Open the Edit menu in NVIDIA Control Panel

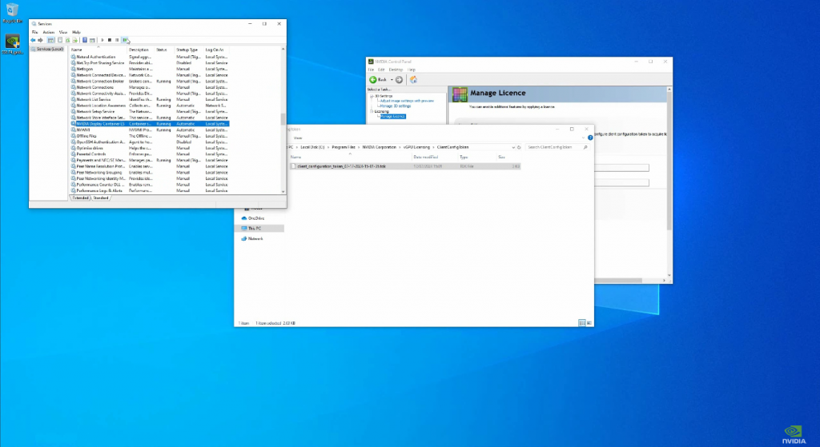(x=381, y=70)
